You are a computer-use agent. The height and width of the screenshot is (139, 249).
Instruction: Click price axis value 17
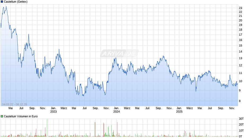pyautogui.click(x=241, y=35)
